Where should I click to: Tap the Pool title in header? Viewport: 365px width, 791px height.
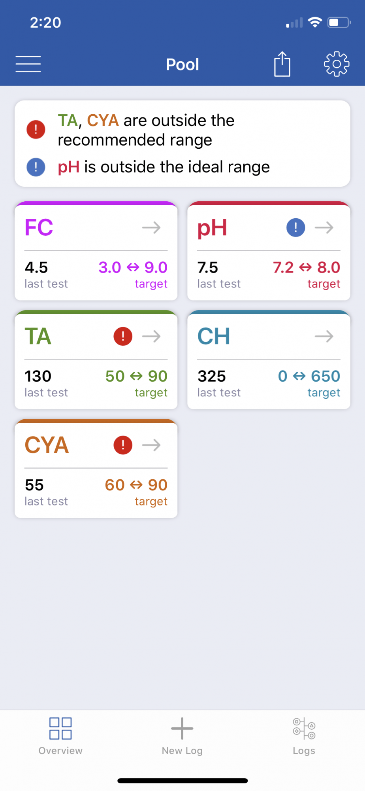point(182,64)
